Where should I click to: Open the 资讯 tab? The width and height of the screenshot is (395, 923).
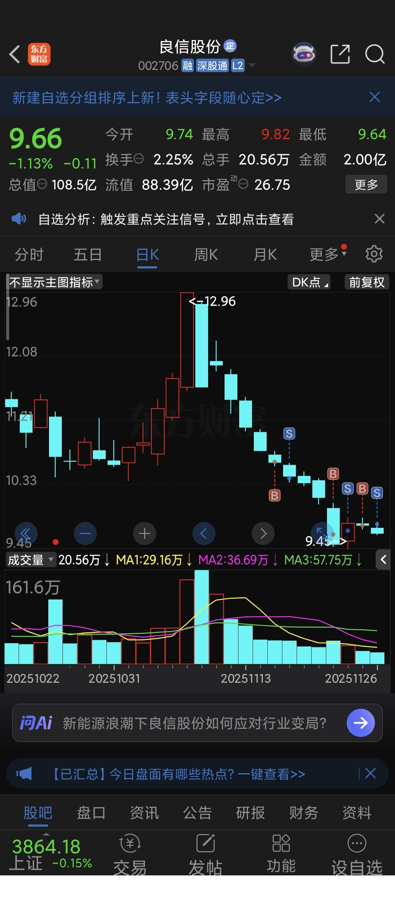pos(144,813)
